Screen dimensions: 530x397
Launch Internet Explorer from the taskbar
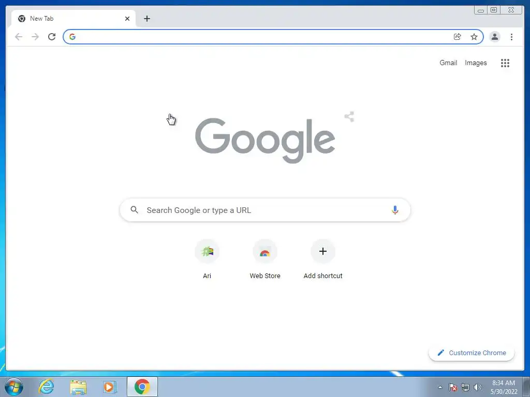46,387
